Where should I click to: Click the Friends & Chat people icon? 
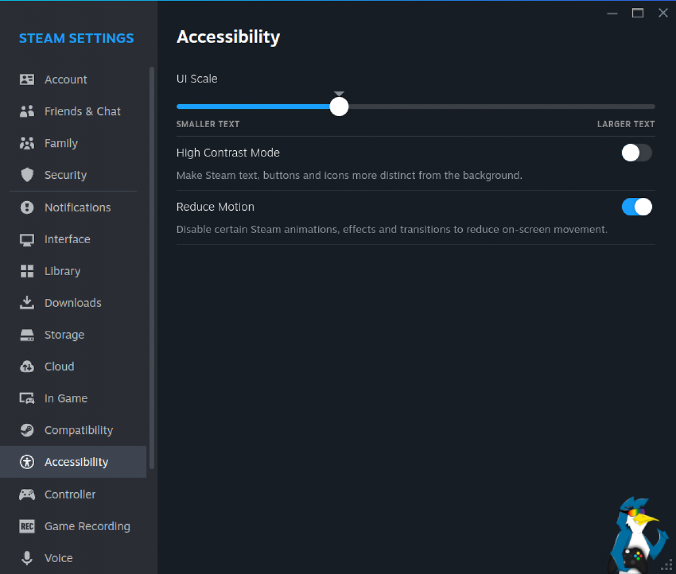(27, 112)
